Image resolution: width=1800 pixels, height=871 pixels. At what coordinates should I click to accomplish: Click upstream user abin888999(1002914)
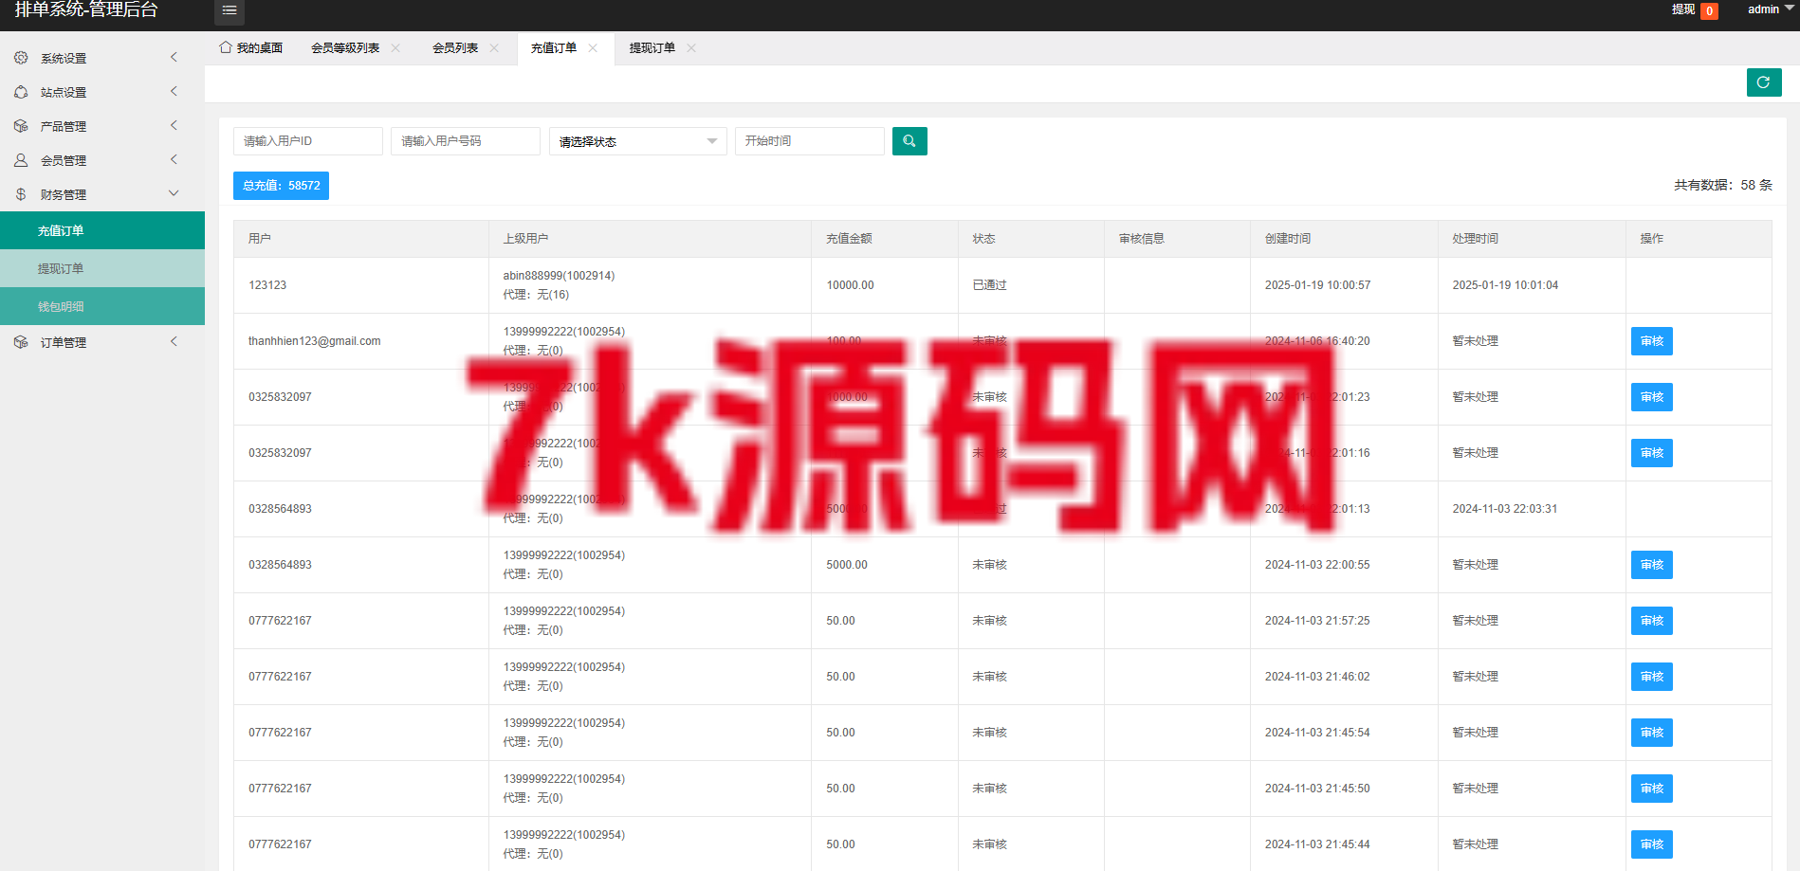point(560,276)
